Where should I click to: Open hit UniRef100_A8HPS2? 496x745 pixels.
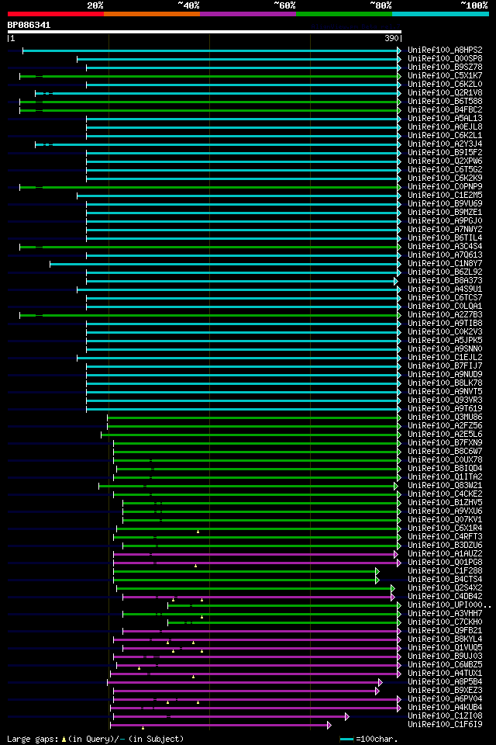[x=445, y=50]
